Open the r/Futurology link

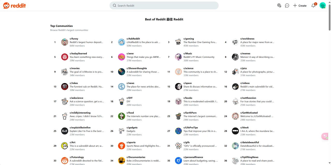pyautogui.click(x=77, y=157)
